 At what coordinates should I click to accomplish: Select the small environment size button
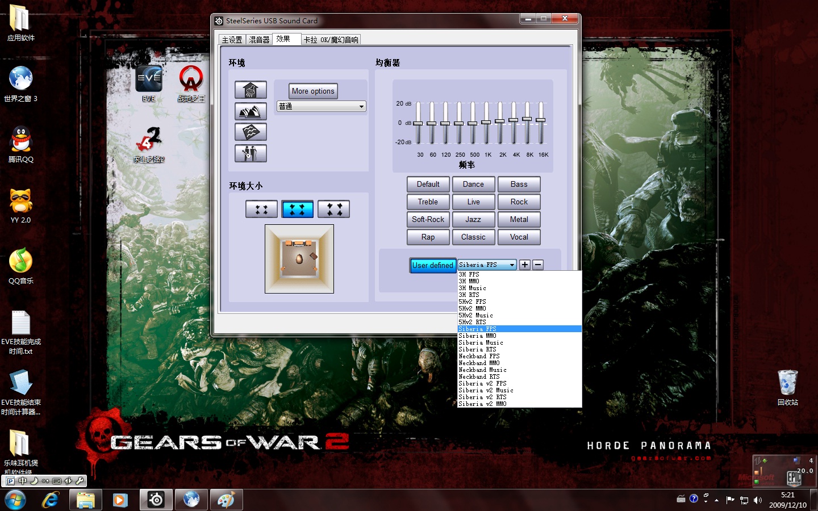point(261,209)
